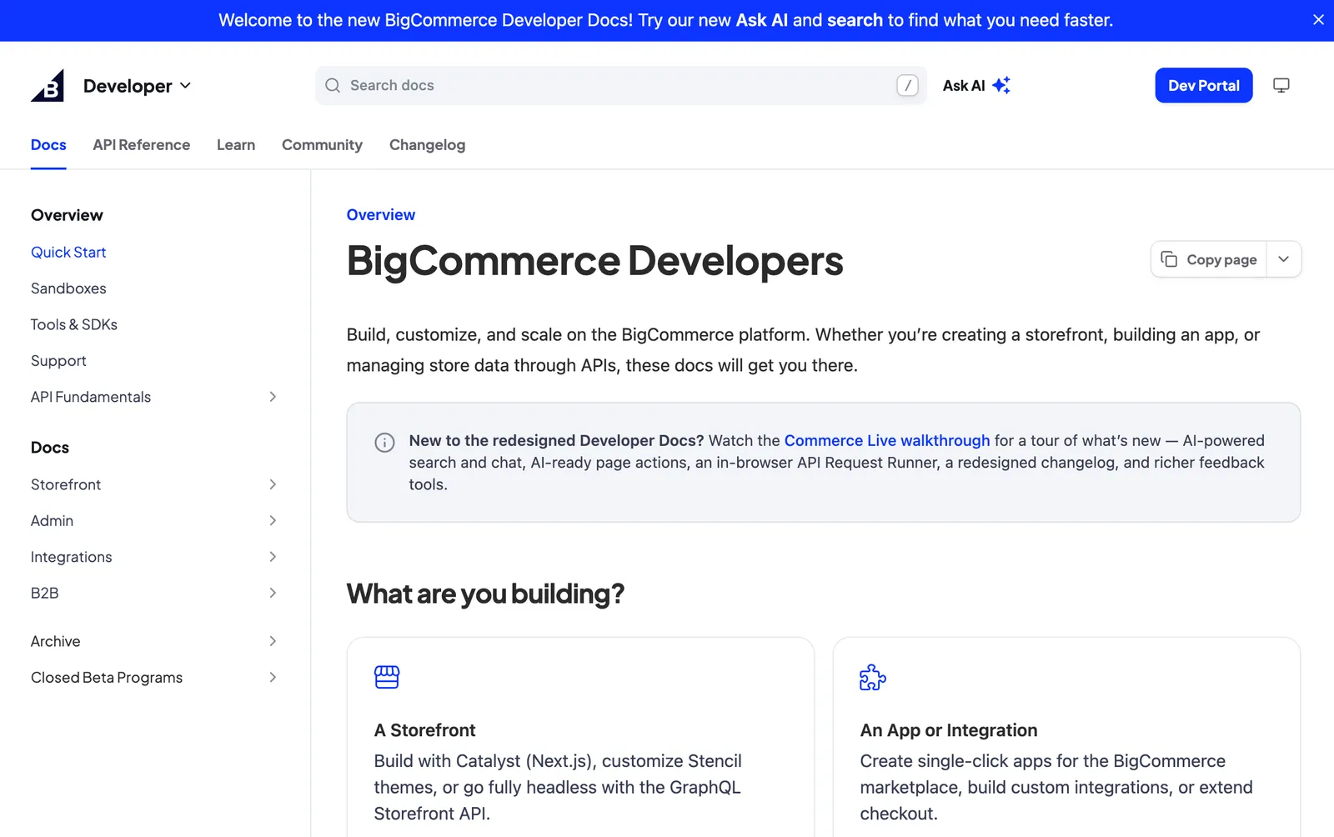Viewport: 1334px width, 837px height.
Task: Open the Learn tab
Action: point(236,145)
